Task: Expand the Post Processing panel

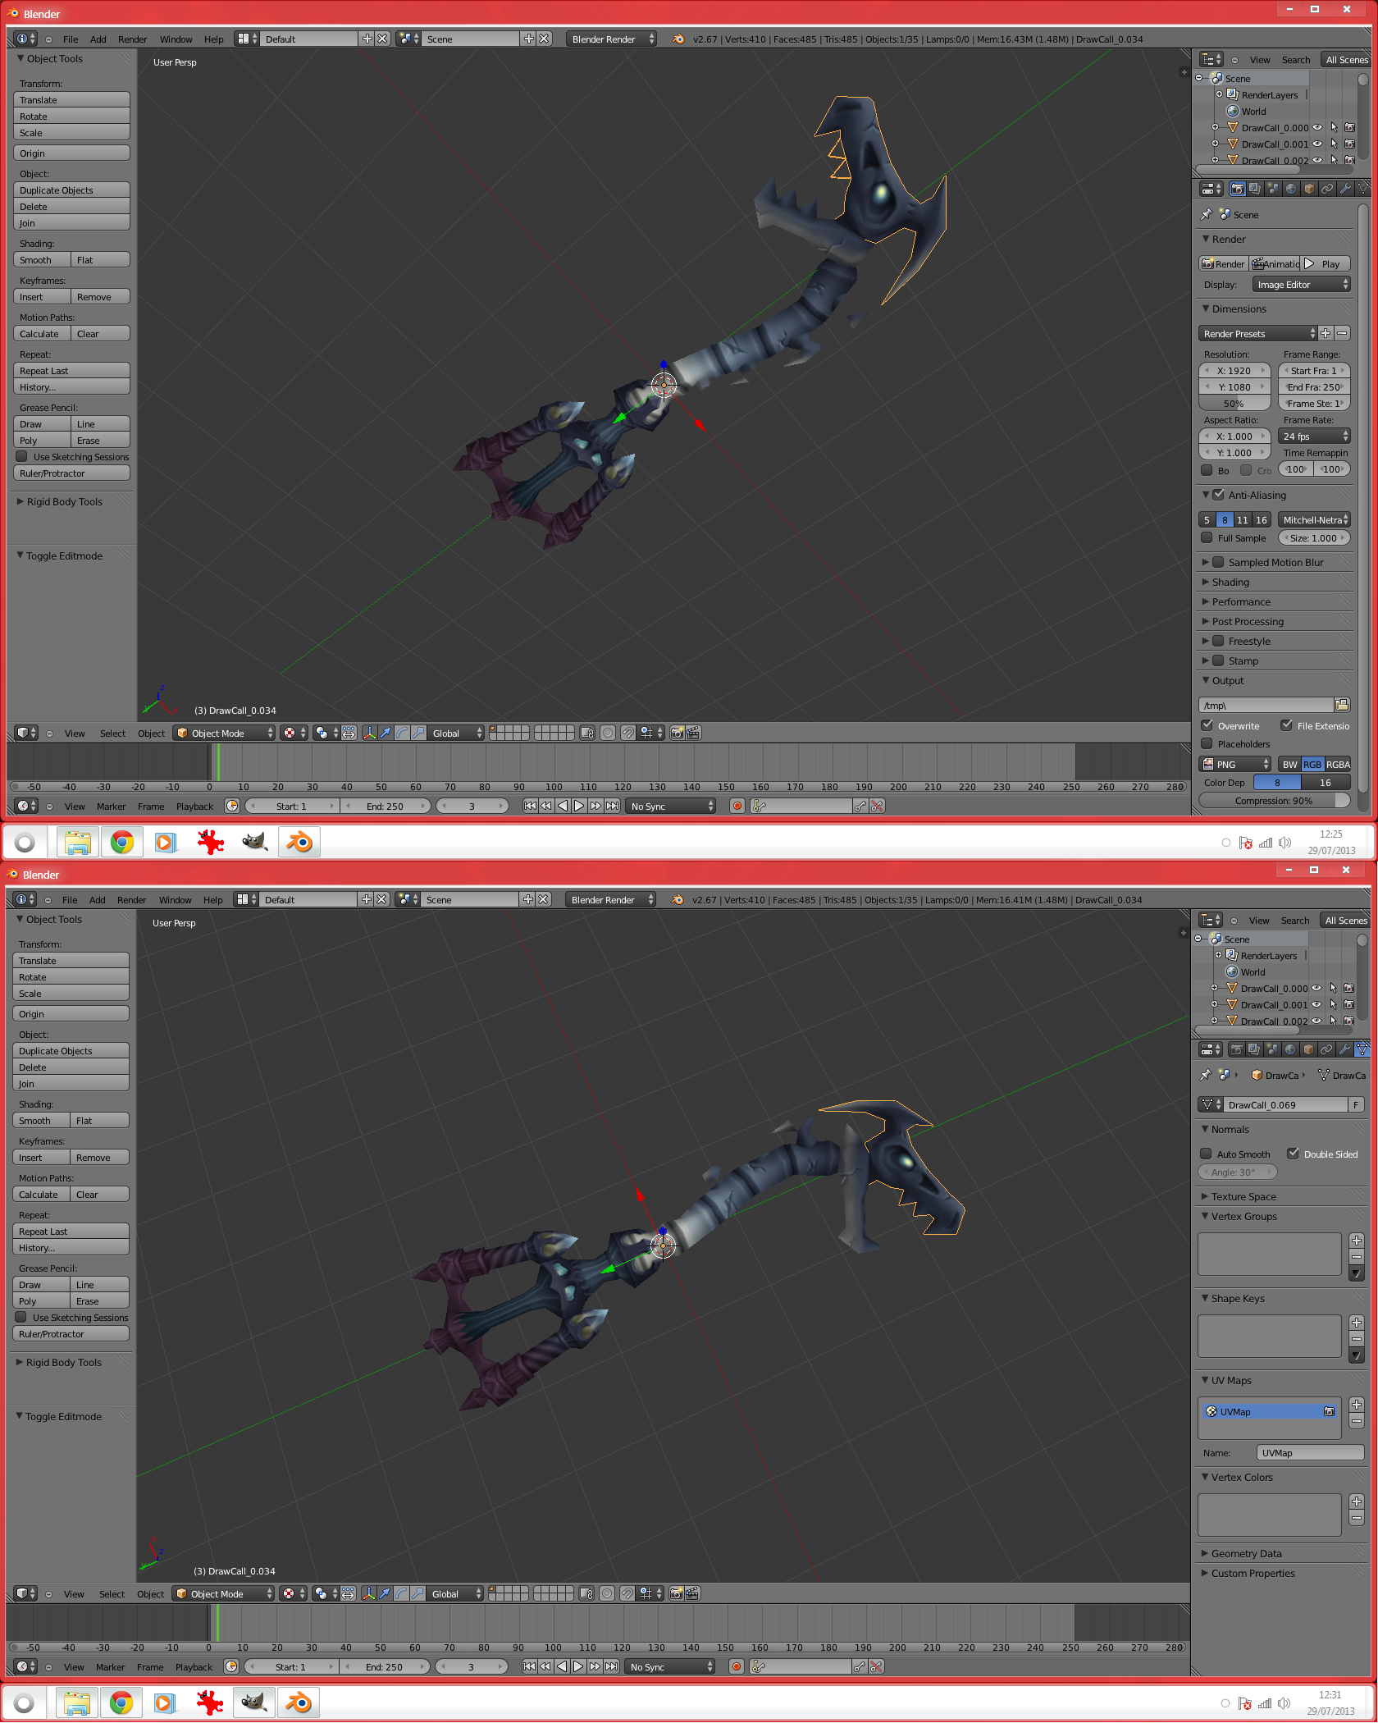Action: (x=1247, y=621)
